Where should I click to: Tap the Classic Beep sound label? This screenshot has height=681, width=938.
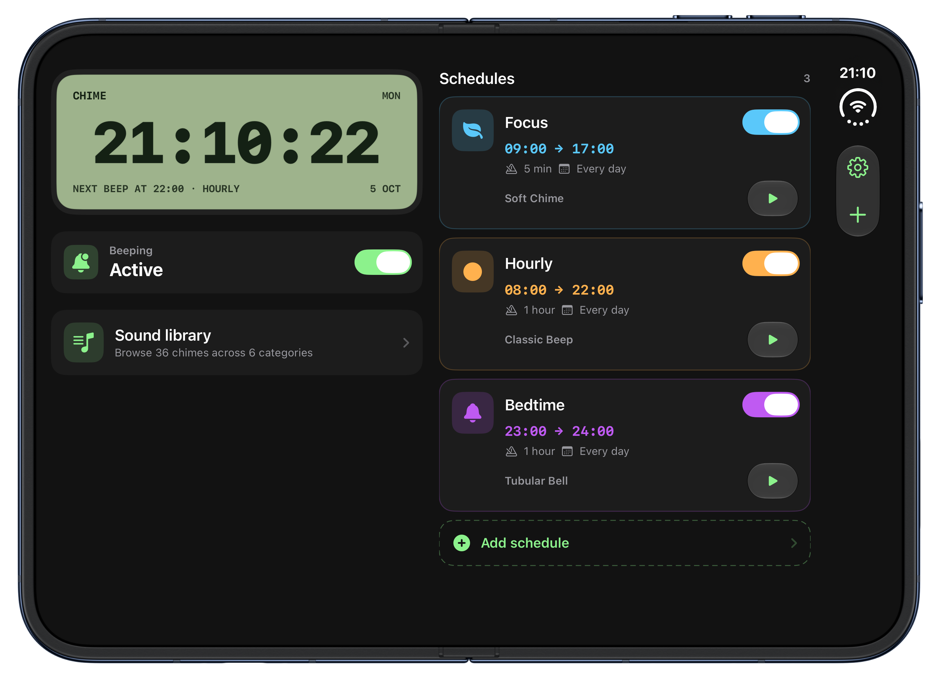[539, 340]
